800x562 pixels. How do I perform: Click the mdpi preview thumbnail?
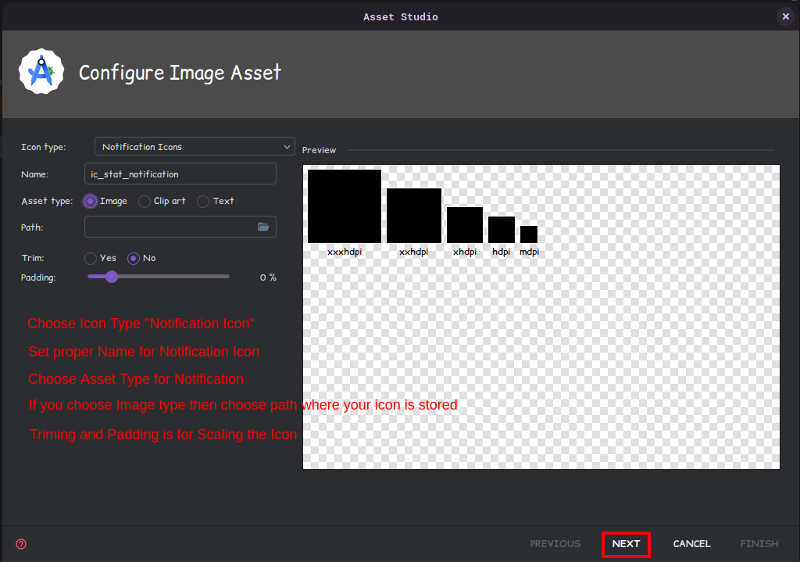(x=529, y=234)
